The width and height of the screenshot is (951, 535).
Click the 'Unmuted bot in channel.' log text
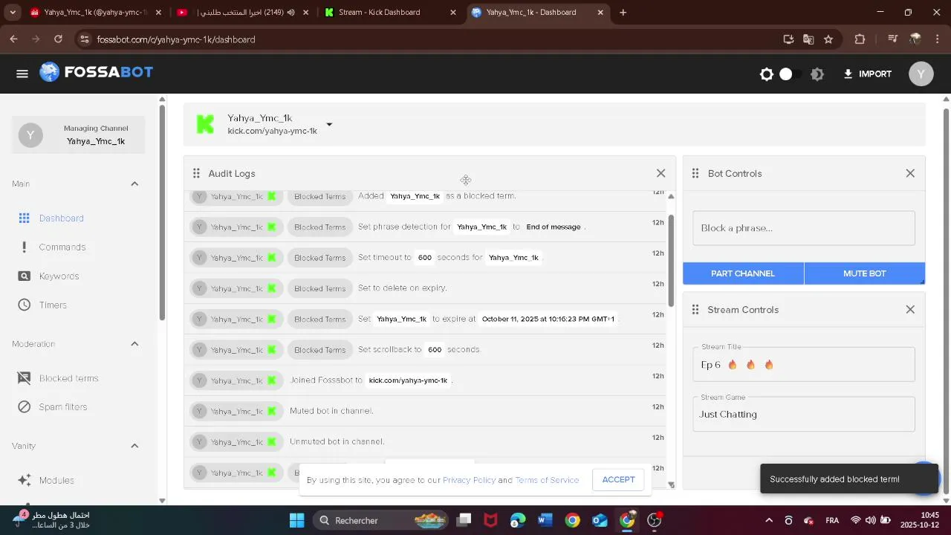337,441
